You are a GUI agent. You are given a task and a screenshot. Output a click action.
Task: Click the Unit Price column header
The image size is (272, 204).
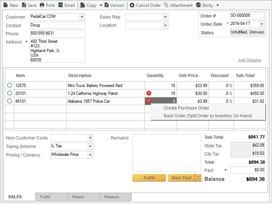188,75
